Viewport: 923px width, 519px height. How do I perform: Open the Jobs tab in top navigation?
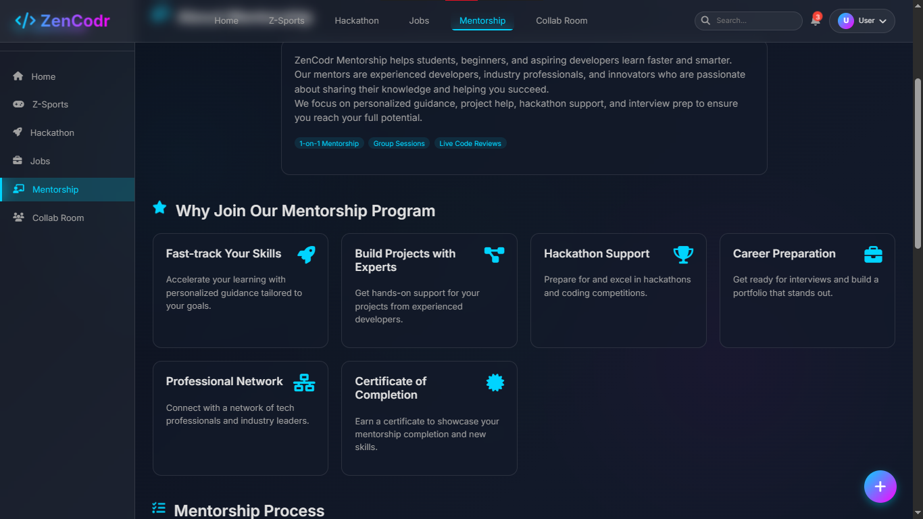tap(419, 21)
